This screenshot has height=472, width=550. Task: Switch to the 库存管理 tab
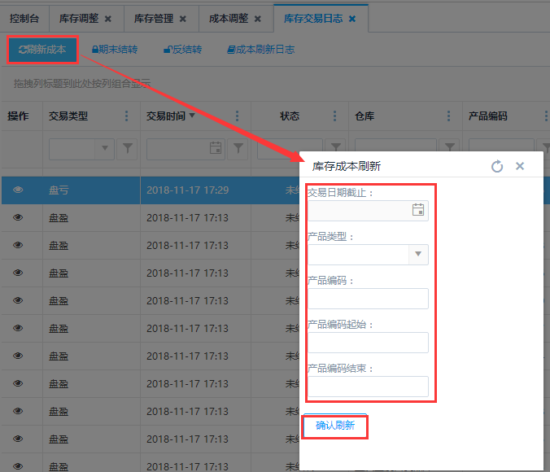[x=152, y=19]
